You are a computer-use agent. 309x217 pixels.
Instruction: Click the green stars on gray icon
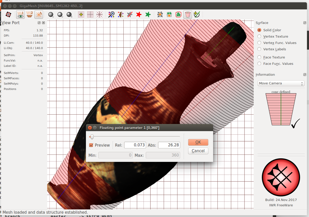(169, 15)
